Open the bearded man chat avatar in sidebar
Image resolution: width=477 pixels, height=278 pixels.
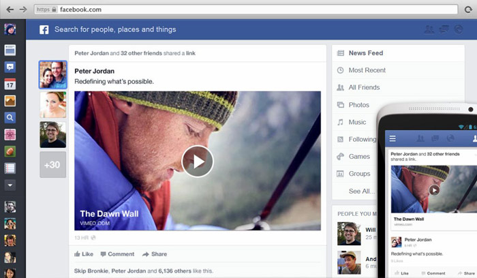(10, 207)
